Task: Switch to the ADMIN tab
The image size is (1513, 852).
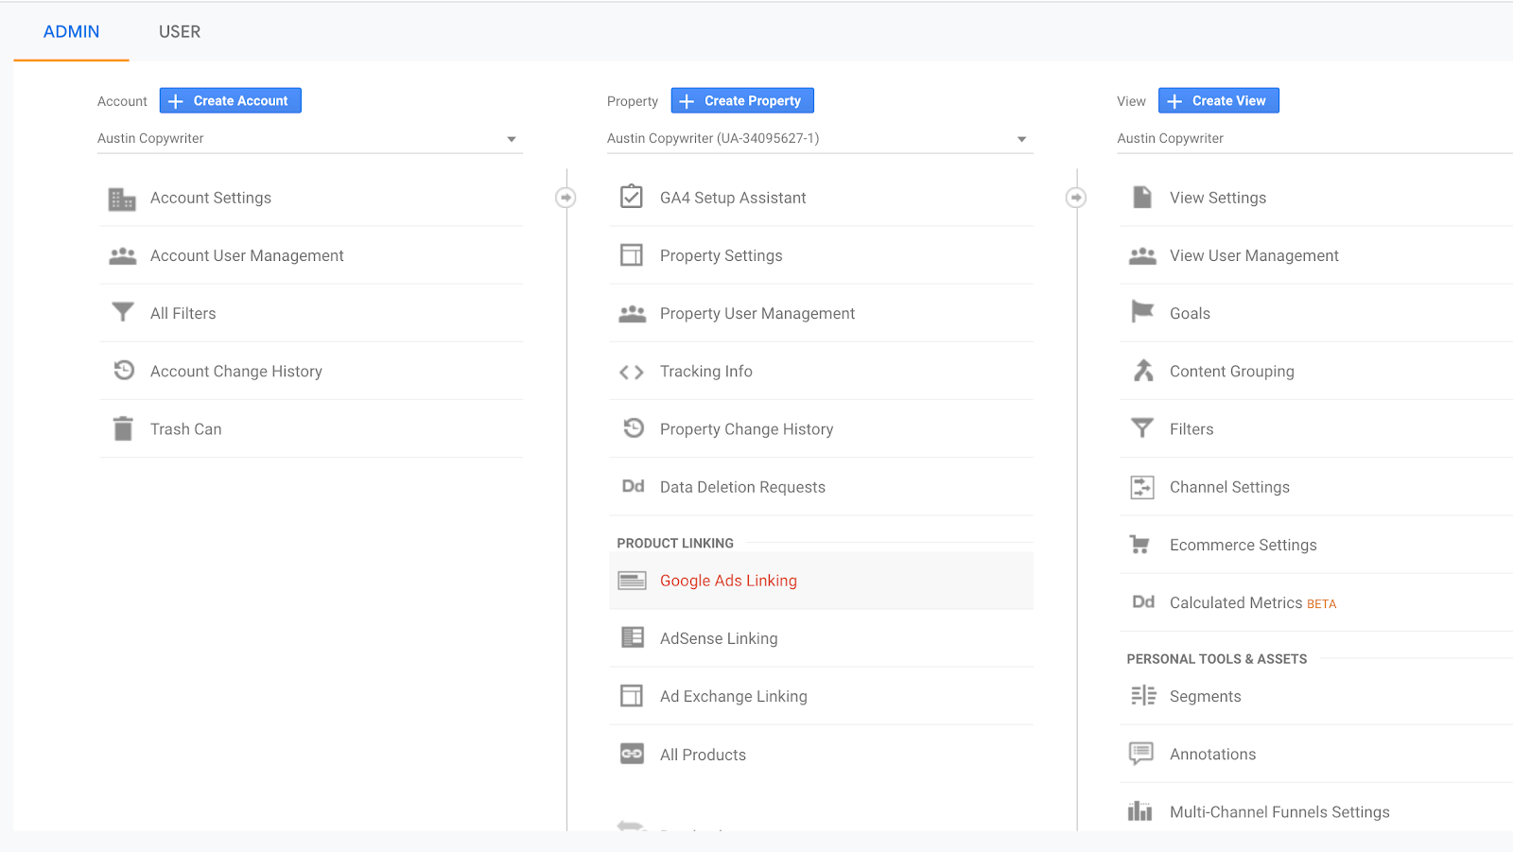Action: click(x=71, y=32)
